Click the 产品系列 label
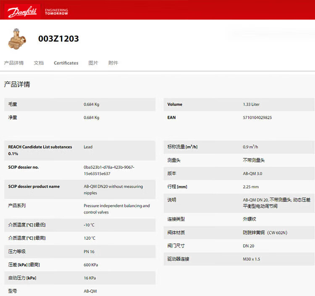 (x=17, y=205)
